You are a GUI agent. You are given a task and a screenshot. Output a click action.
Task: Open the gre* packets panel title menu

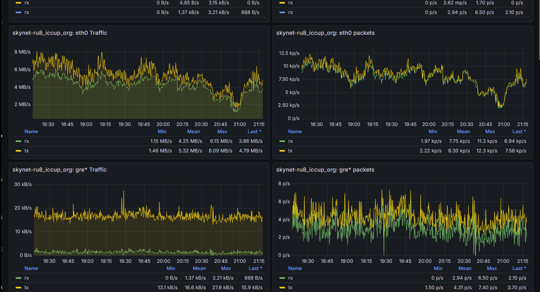coord(325,170)
